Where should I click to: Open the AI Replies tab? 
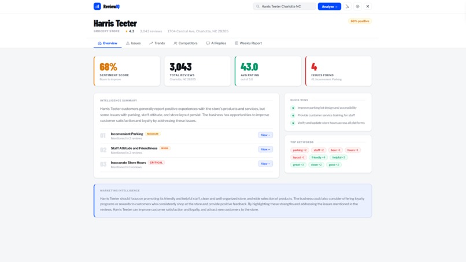coord(216,43)
